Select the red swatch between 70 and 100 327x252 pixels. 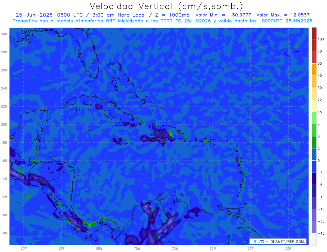click(314, 45)
